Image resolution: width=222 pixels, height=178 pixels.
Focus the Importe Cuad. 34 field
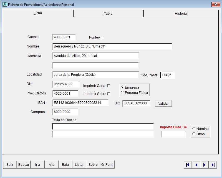pyautogui.click(x=174, y=134)
